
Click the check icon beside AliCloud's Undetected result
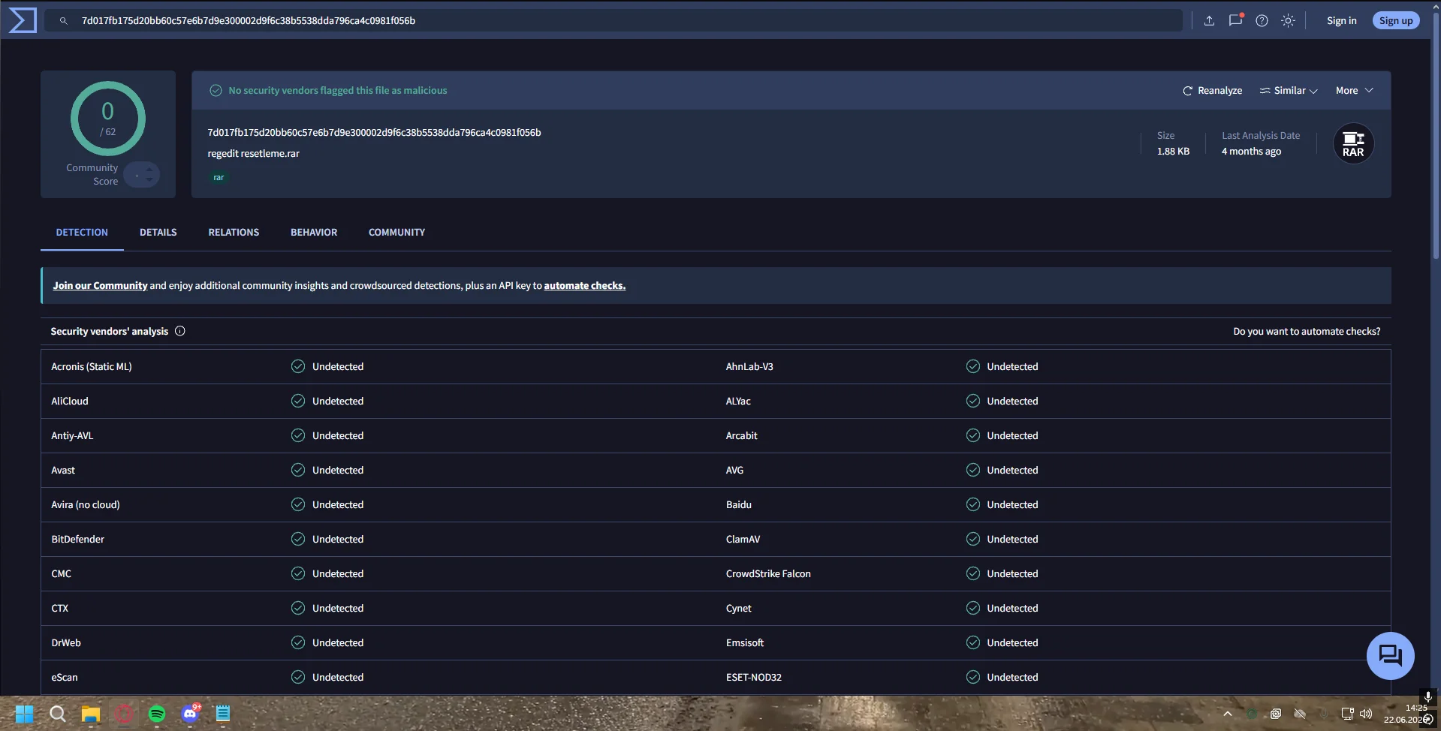(x=298, y=401)
